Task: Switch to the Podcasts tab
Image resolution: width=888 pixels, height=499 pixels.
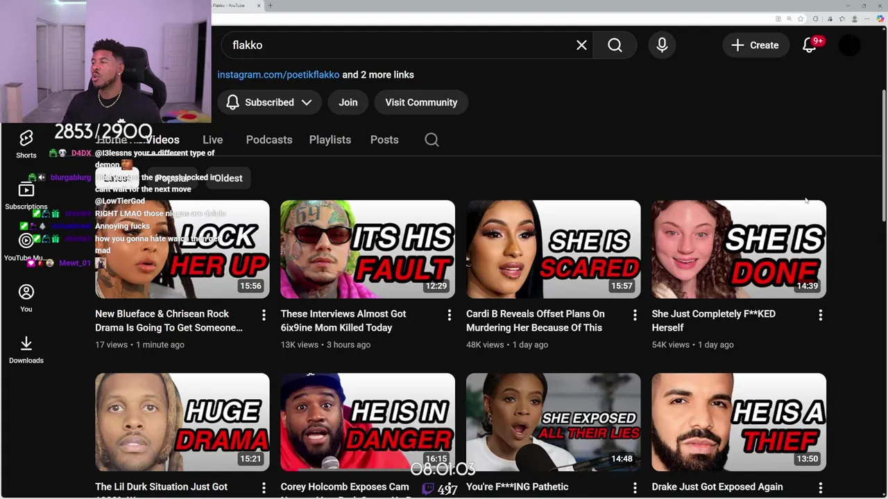Action: coord(269,140)
